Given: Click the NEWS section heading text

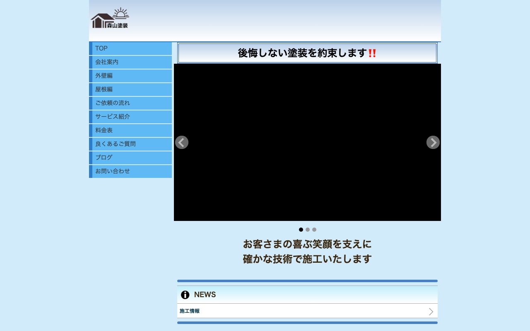Looking at the screenshot, I should (205, 295).
